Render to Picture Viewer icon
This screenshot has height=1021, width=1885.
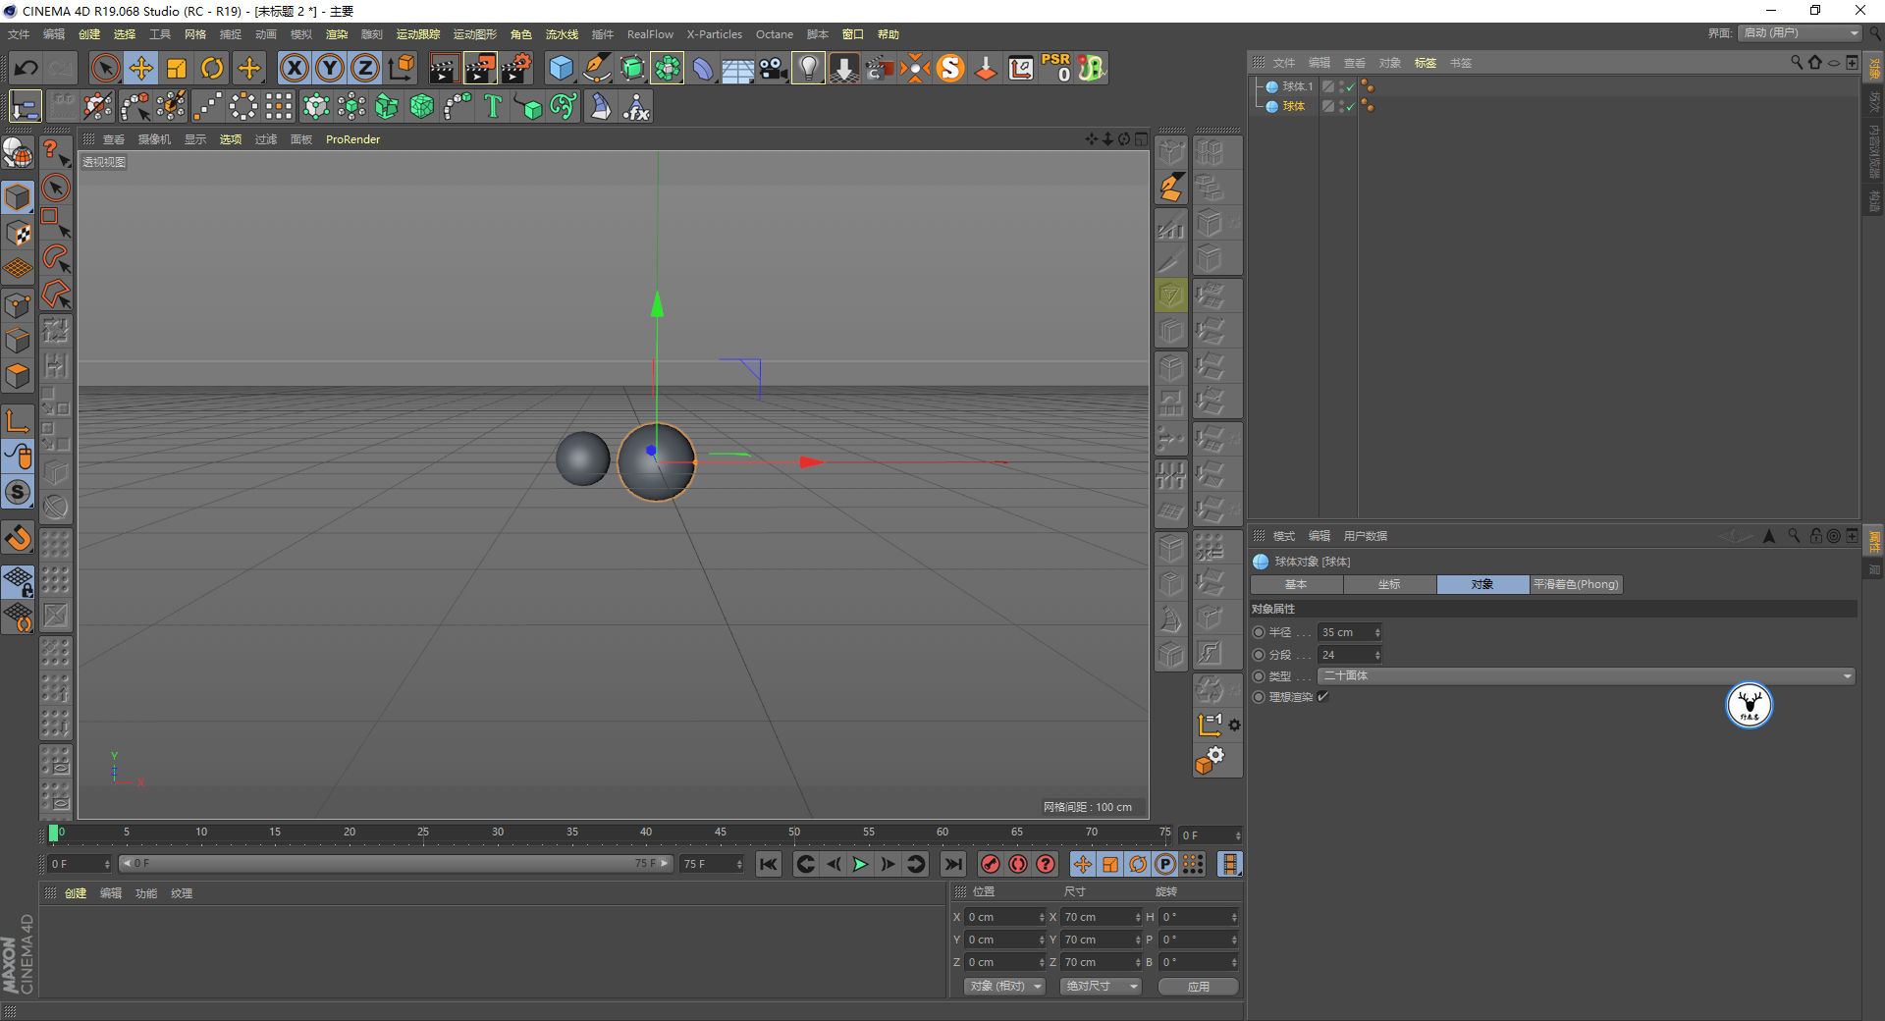(x=480, y=68)
